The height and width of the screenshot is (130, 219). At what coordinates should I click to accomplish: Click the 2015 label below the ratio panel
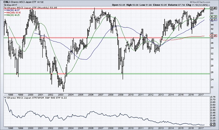(181, 128)
